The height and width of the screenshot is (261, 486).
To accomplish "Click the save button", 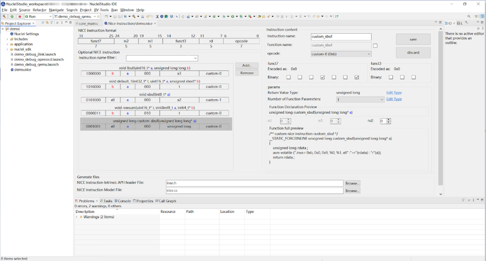I will point(413,39).
